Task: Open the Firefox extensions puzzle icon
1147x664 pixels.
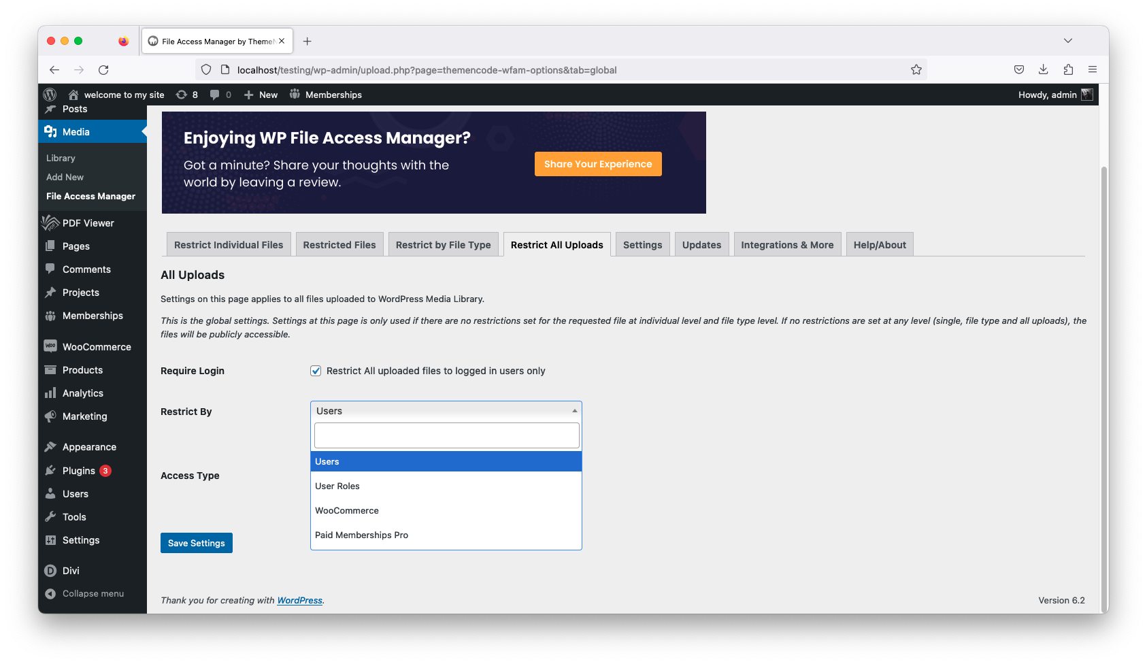Action: point(1068,69)
